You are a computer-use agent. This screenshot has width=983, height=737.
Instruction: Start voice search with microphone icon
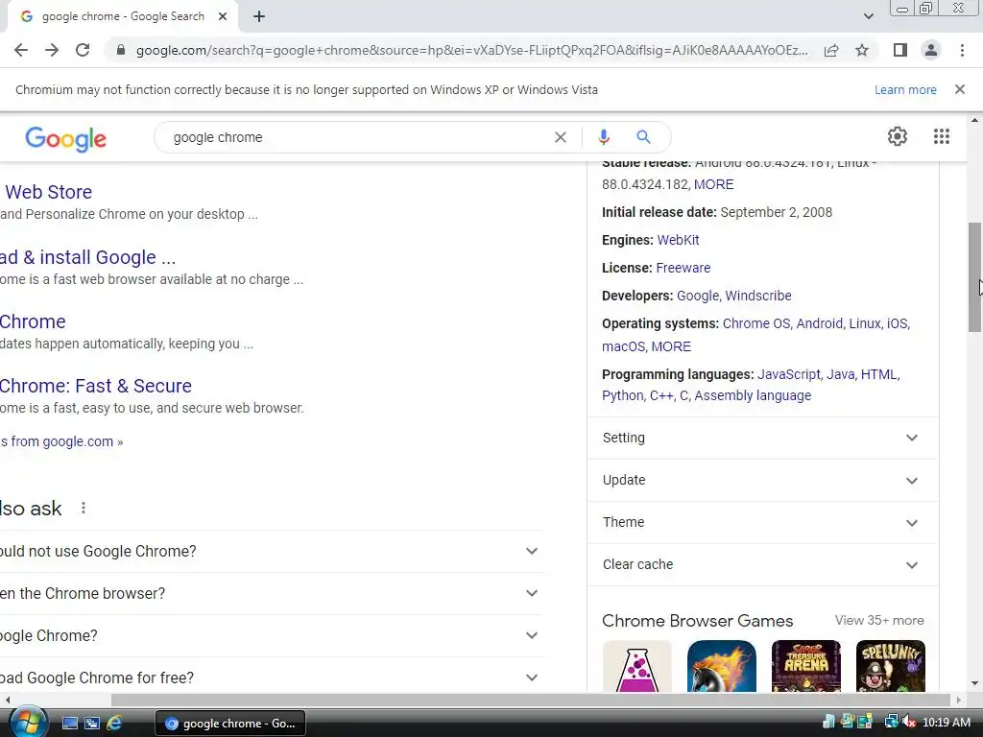[603, 137]
